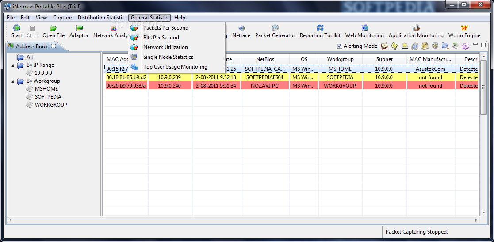494x242 pixels.
Task: Choose Packets Per Second menu entry
Action: point(176,28)
